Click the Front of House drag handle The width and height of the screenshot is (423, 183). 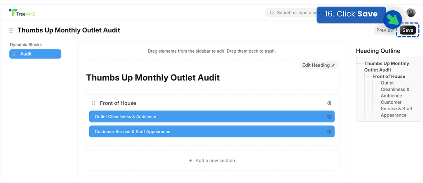point(94,103)
